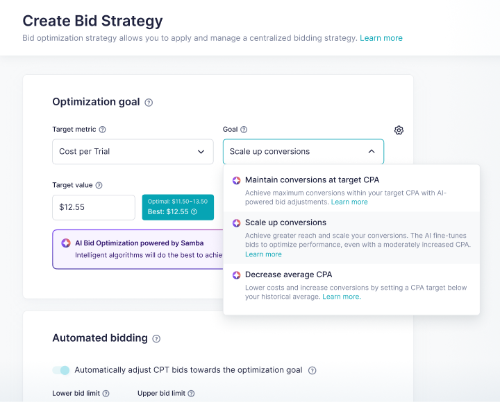Click the Target value input field
This screenshot has width=500, height=402.
point(94,207)
